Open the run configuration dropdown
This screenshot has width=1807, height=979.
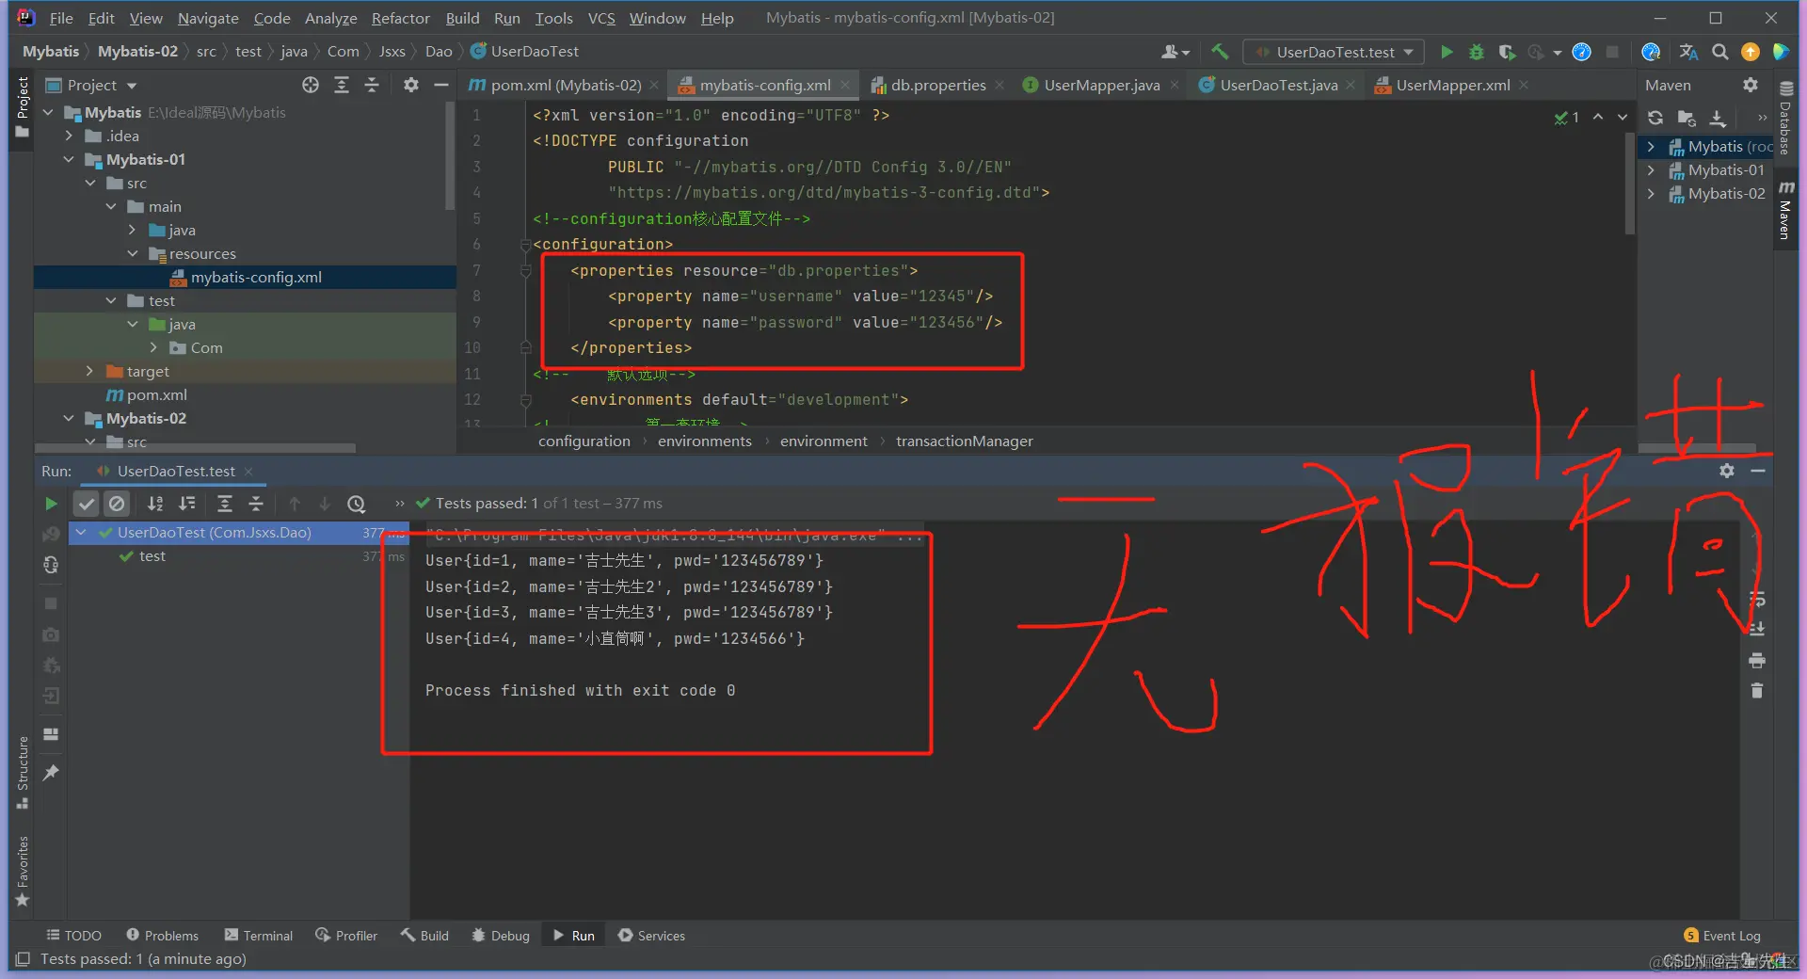click(1333, 52)
